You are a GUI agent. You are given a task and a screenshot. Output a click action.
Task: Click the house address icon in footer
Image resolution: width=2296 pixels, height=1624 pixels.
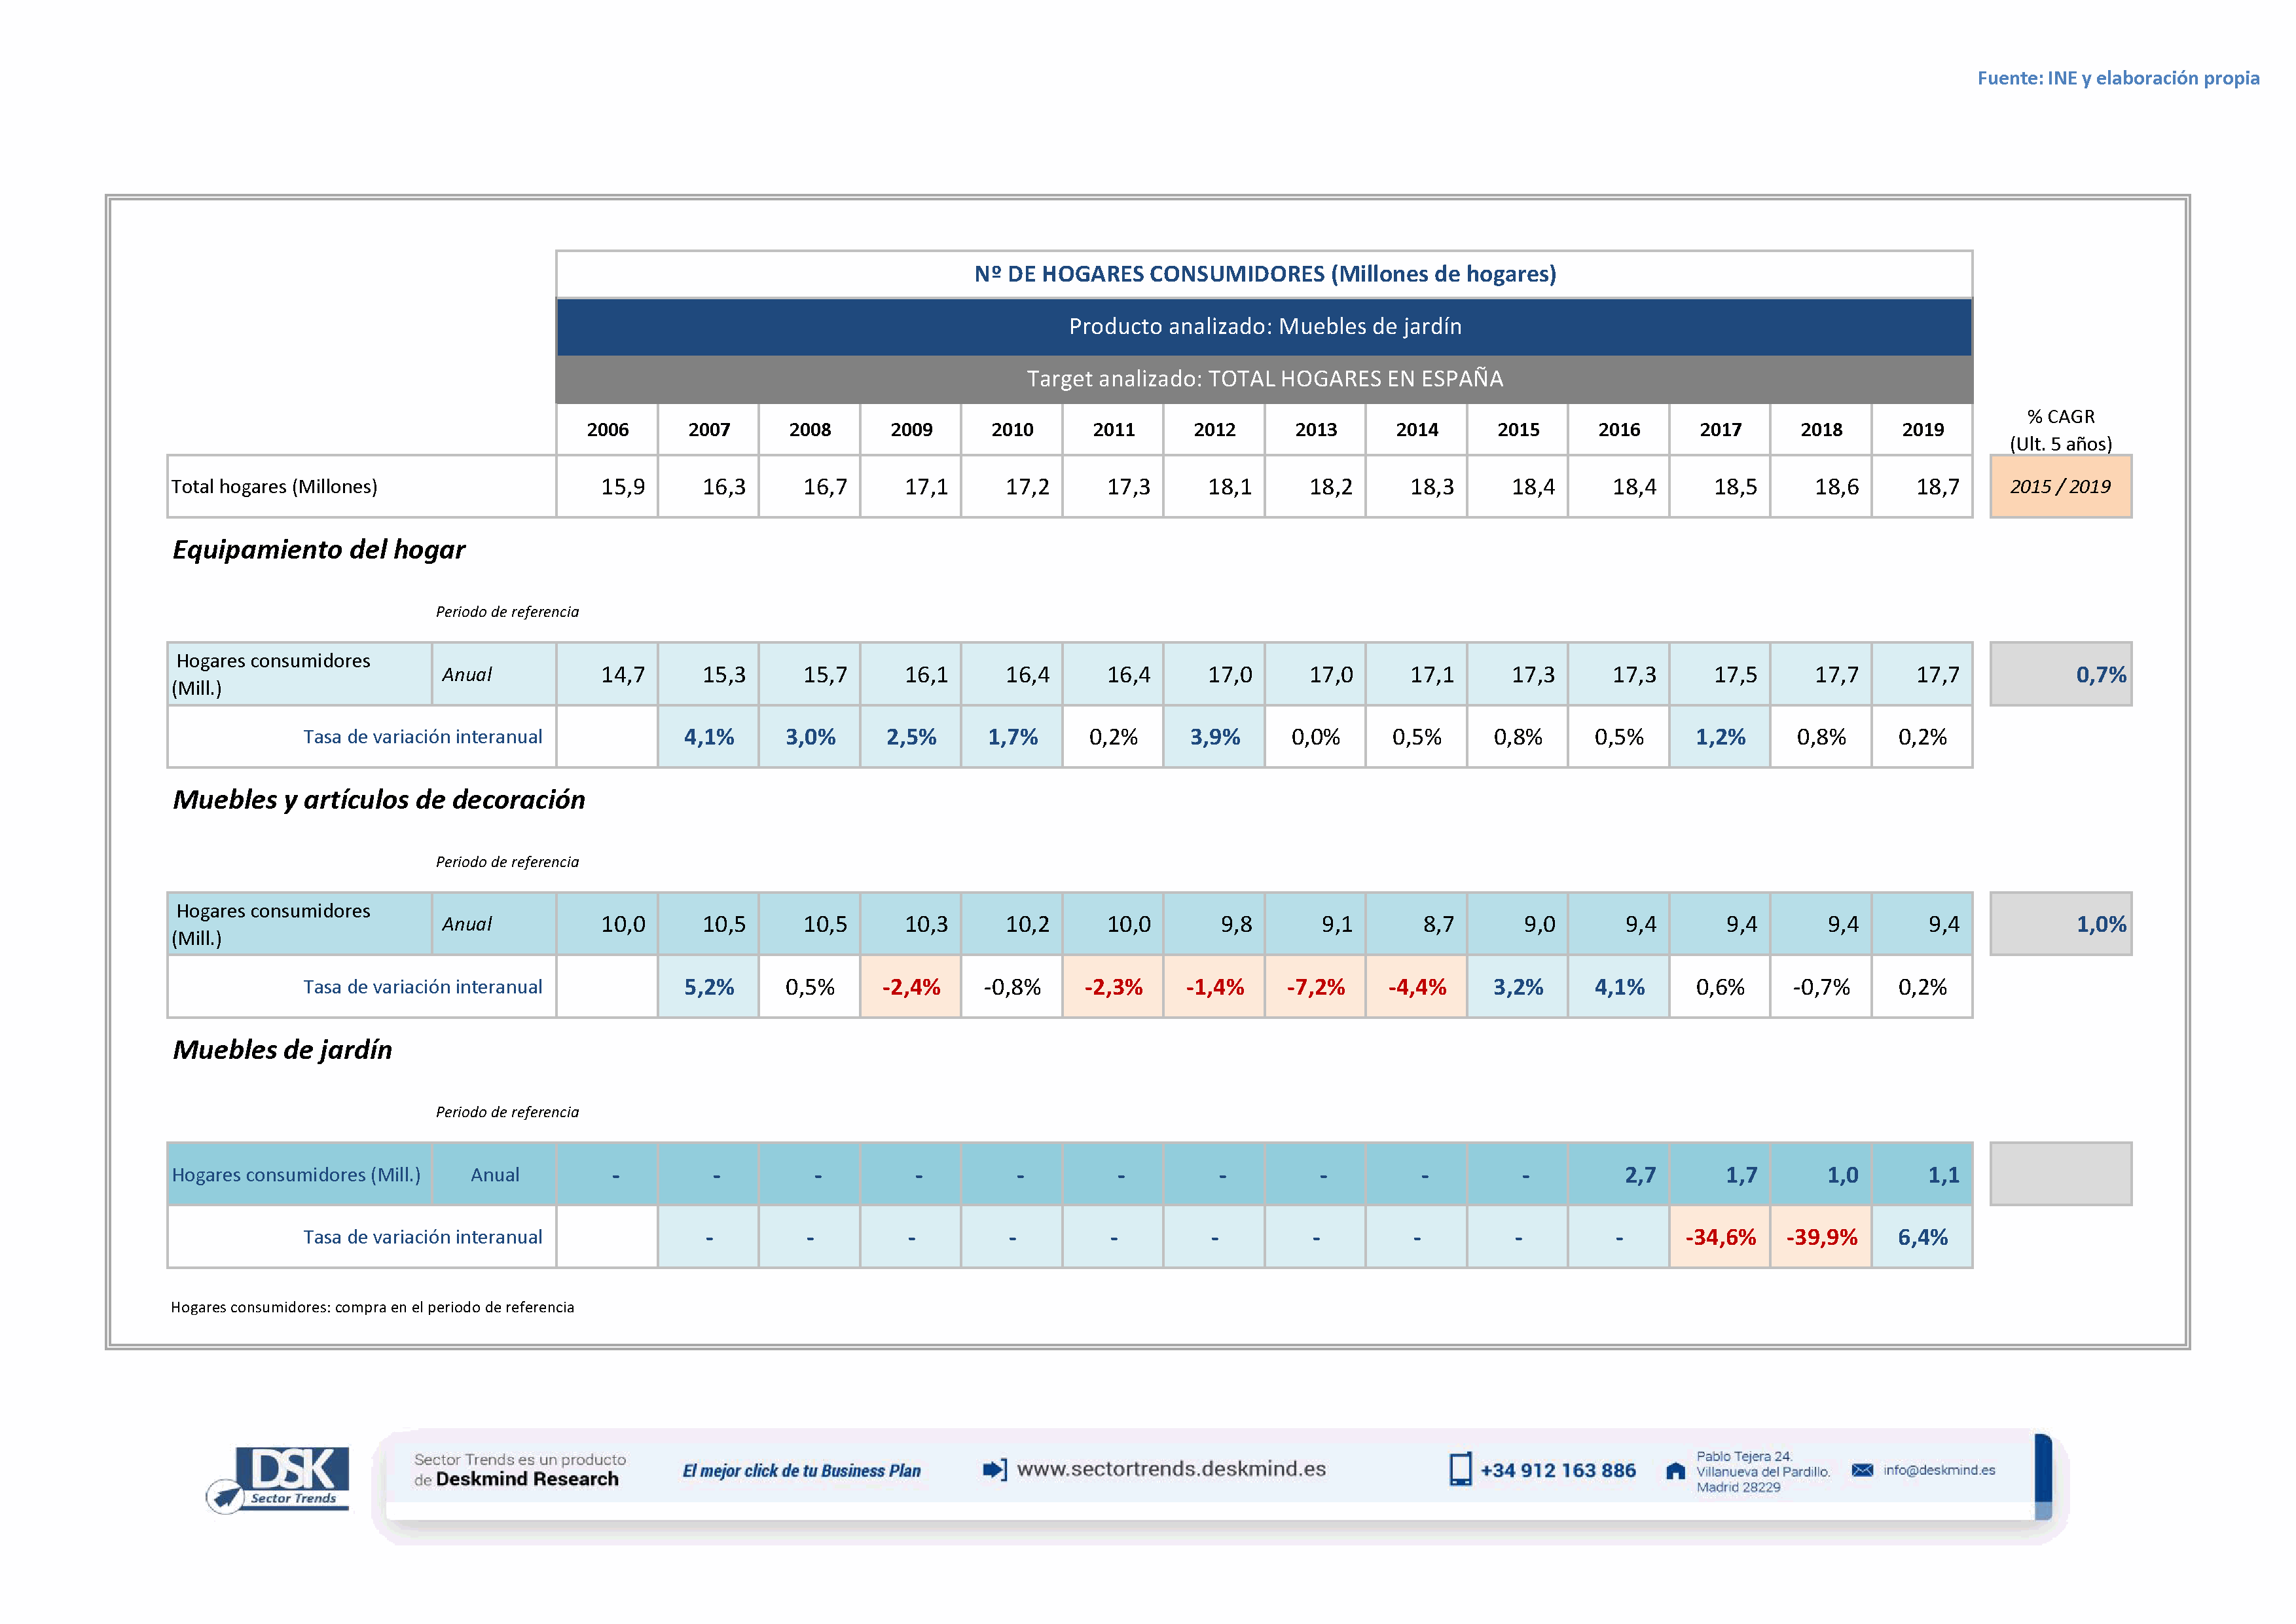point(1675,1470)
